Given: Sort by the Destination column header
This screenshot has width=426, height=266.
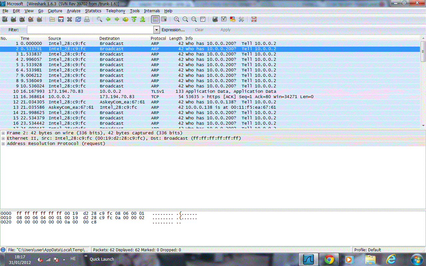Looking at the screenshot, I should [124, 38].
